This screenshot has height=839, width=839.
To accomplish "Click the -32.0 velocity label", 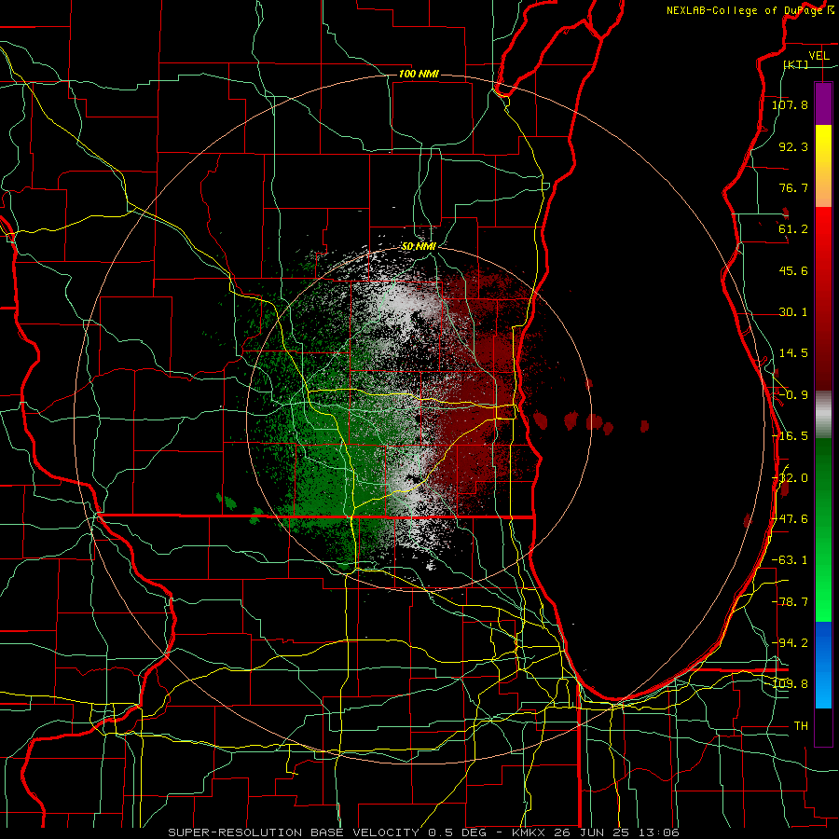I will (x=790, y=478).
